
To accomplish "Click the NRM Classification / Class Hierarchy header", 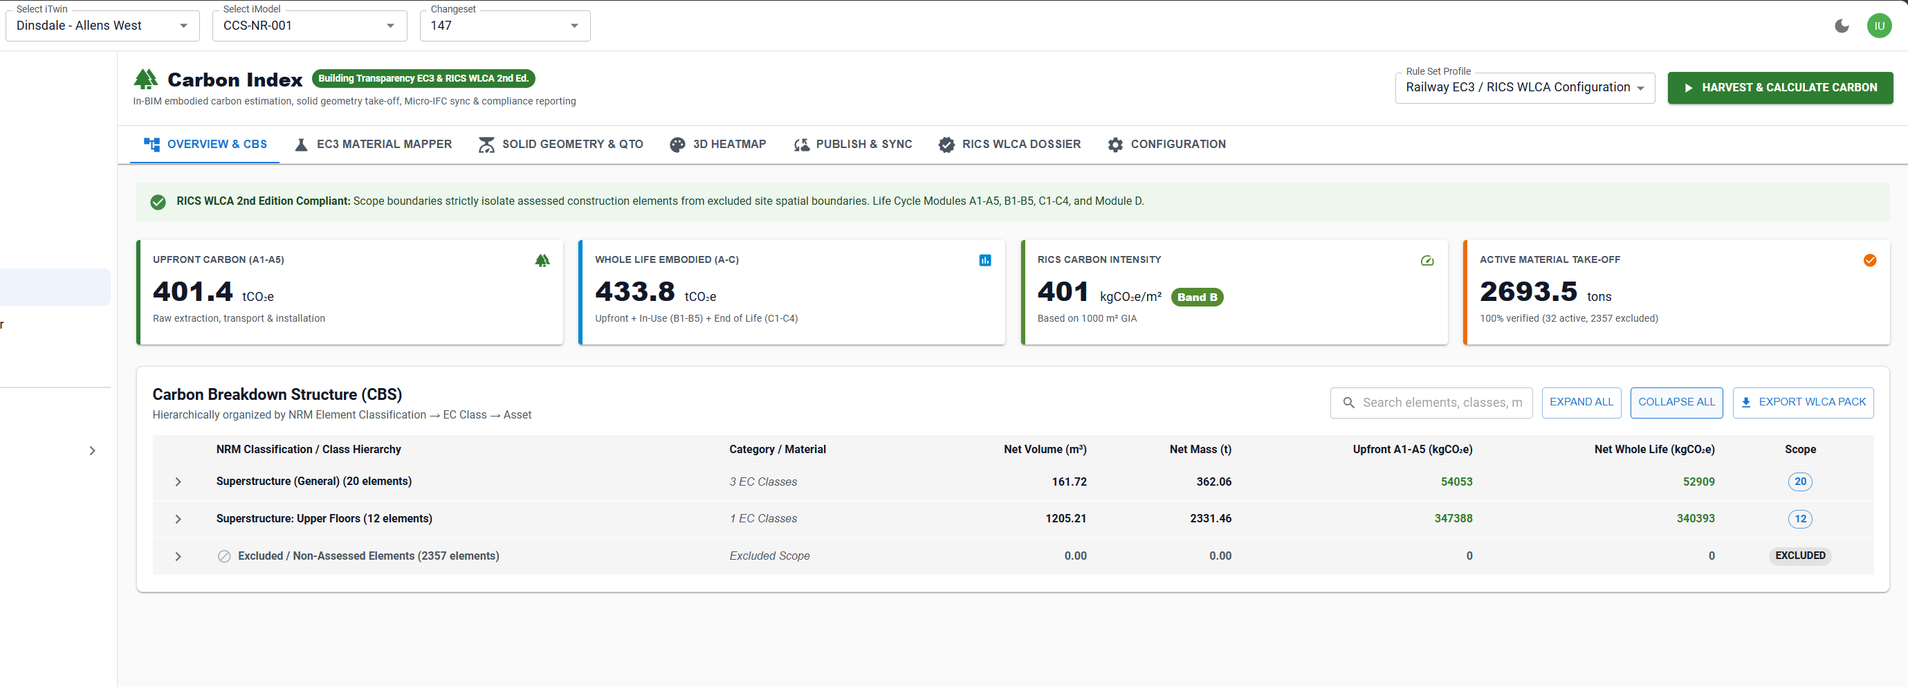I will pos(308,450).
